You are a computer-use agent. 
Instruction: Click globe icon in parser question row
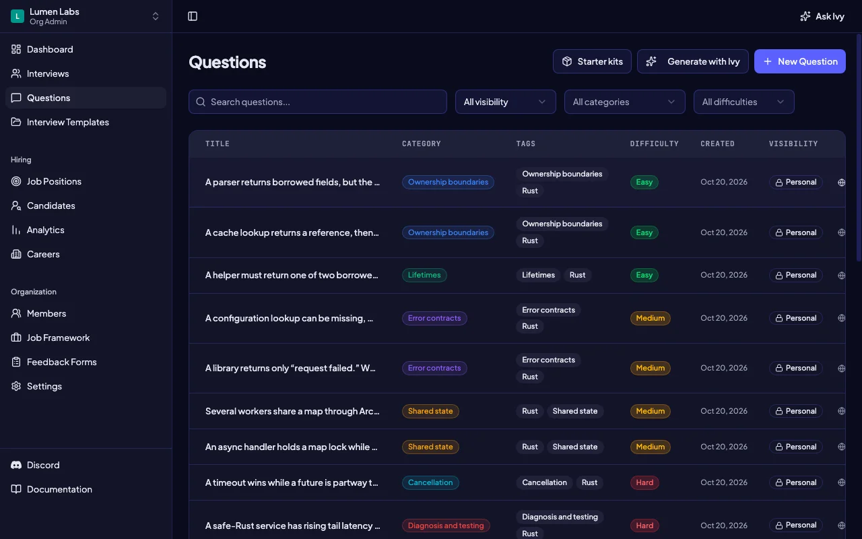tap(841, 182)
